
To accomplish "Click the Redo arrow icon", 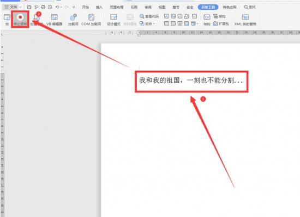I will [x=67, y=7].
